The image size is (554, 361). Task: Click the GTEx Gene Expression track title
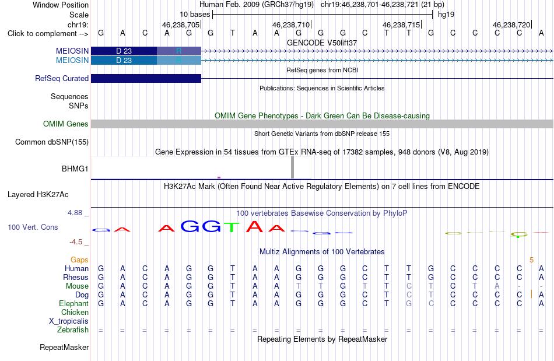(x=322, y=152)
